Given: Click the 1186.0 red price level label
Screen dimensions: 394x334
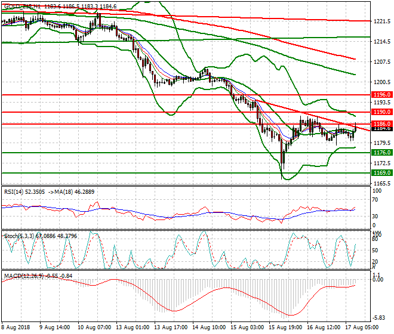Looking at the screenshot, I should click(382, 124).
